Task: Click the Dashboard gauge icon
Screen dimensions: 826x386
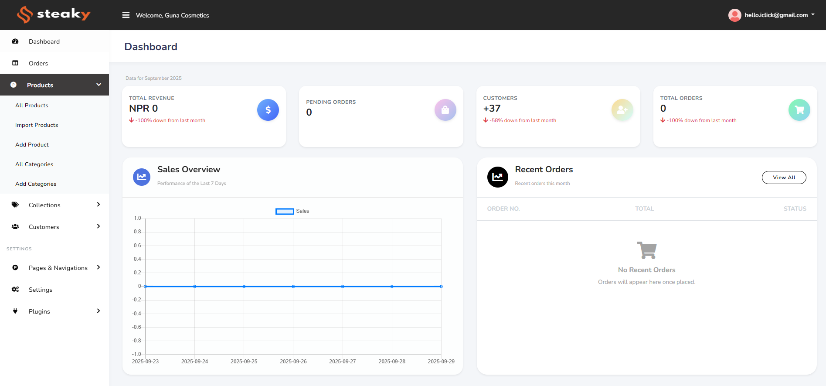Action: coord(15,41)
